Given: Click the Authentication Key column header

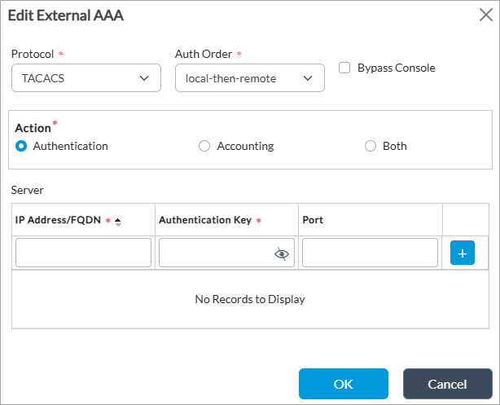Looking at the screenshot, I should (x=205, y=220).
